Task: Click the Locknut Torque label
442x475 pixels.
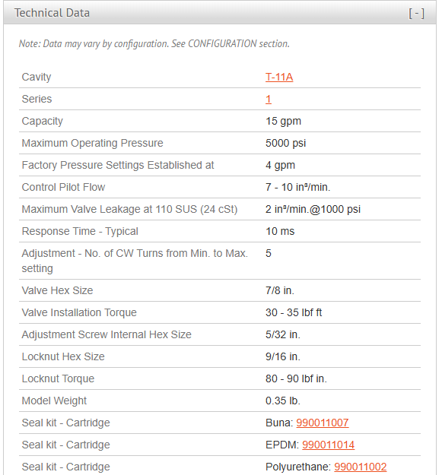Action: [x=59, y=378]
